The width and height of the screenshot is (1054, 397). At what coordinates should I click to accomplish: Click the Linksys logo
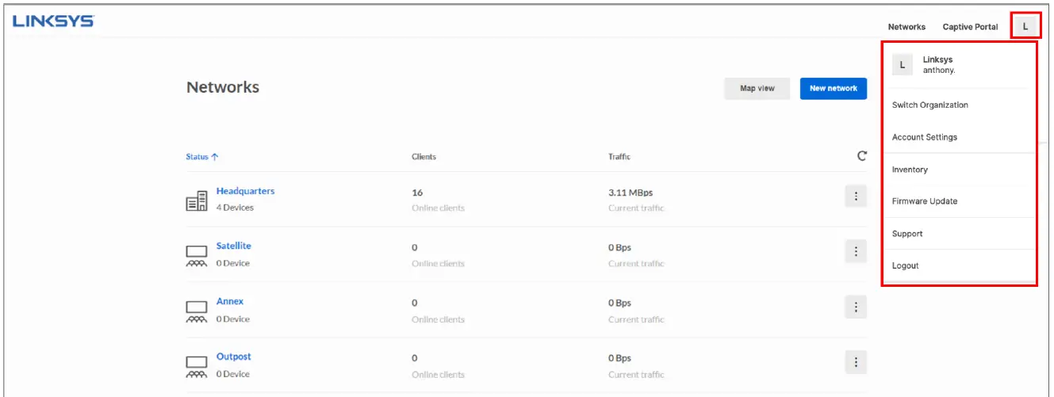click(x=53, y=21)
